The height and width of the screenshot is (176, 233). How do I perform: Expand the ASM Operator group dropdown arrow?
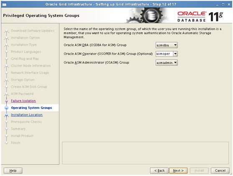point(175,54)
